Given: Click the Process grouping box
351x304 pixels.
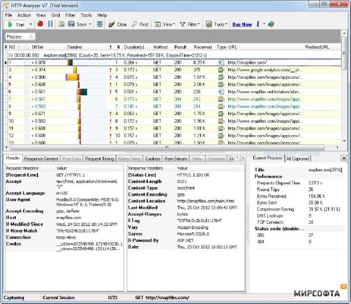Looking at the screenshot, I should (20, 37).
